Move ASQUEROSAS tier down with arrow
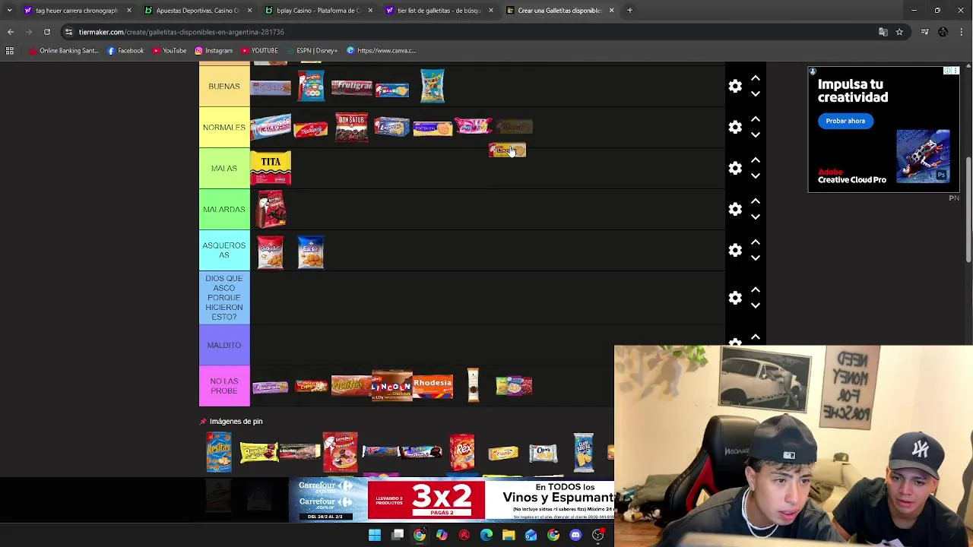 756,258
